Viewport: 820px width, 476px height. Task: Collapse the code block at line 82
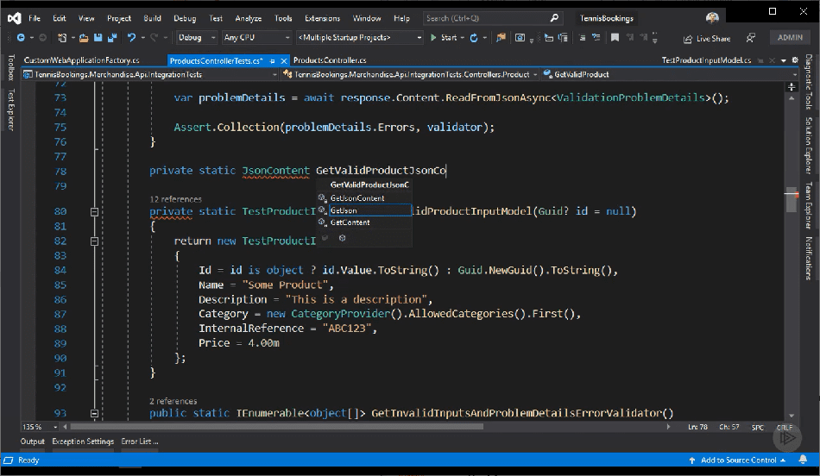tap(94, 241)
